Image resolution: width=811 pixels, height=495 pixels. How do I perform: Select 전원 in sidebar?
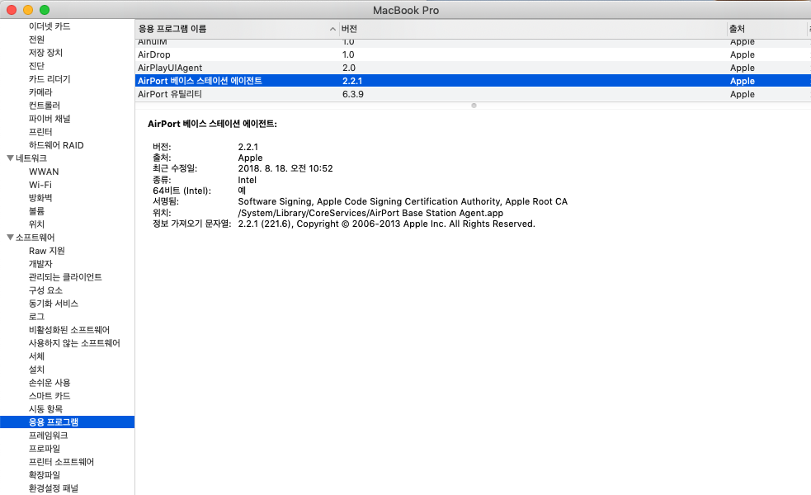click(x=36, y=40)
